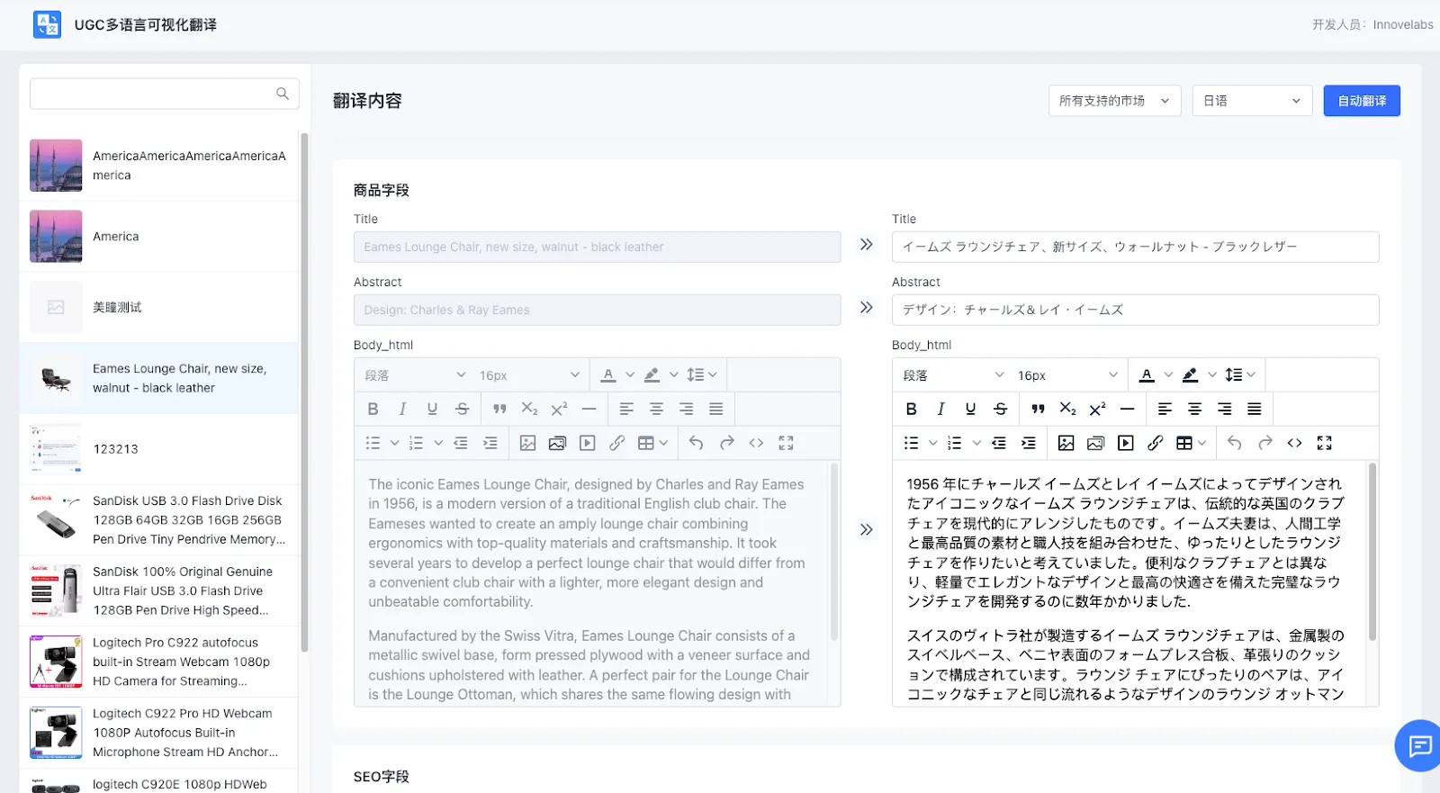This screenshot has height=793, width=1440.
Task: Open the chat support bubble
Action: tap(1418, 745)
